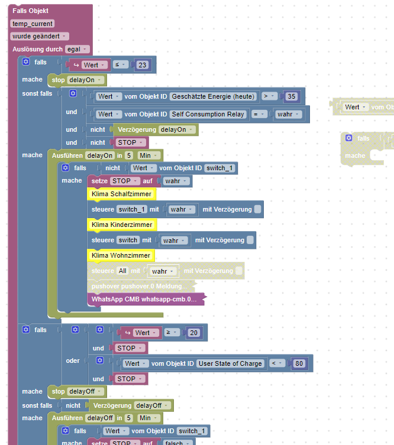Select the Geschätzte Energie (heute) object ID
This screenshot has height=445, width=394.
point(213,96)
